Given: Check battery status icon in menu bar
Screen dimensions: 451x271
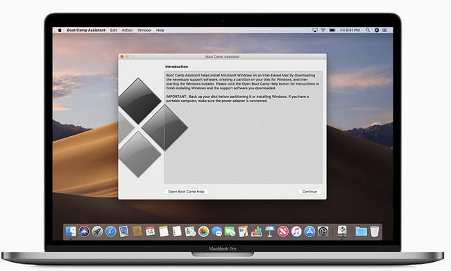Looking at the screenshot, I should 332,30.
